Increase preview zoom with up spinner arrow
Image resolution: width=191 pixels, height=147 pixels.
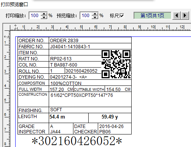click(95, 14)
